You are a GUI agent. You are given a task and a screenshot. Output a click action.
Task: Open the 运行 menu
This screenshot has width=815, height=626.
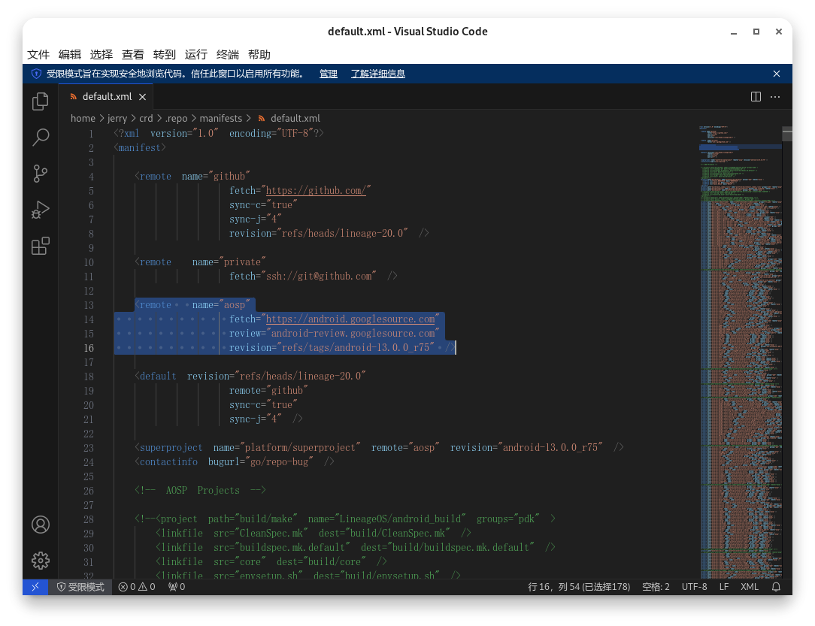click(x=196, y=55)
